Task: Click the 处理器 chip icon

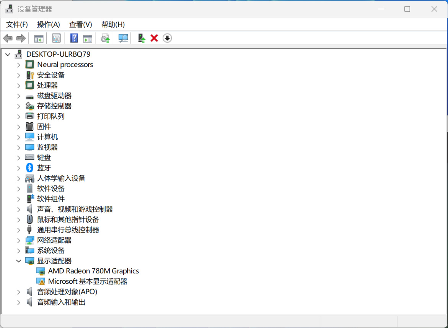Action: (x=29, y=85)
